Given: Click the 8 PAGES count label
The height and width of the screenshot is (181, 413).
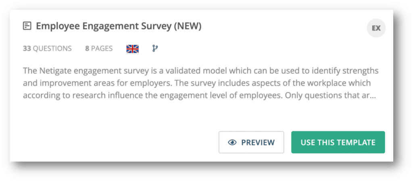Looking at the screenshot, I should click(x=99, y=49).
